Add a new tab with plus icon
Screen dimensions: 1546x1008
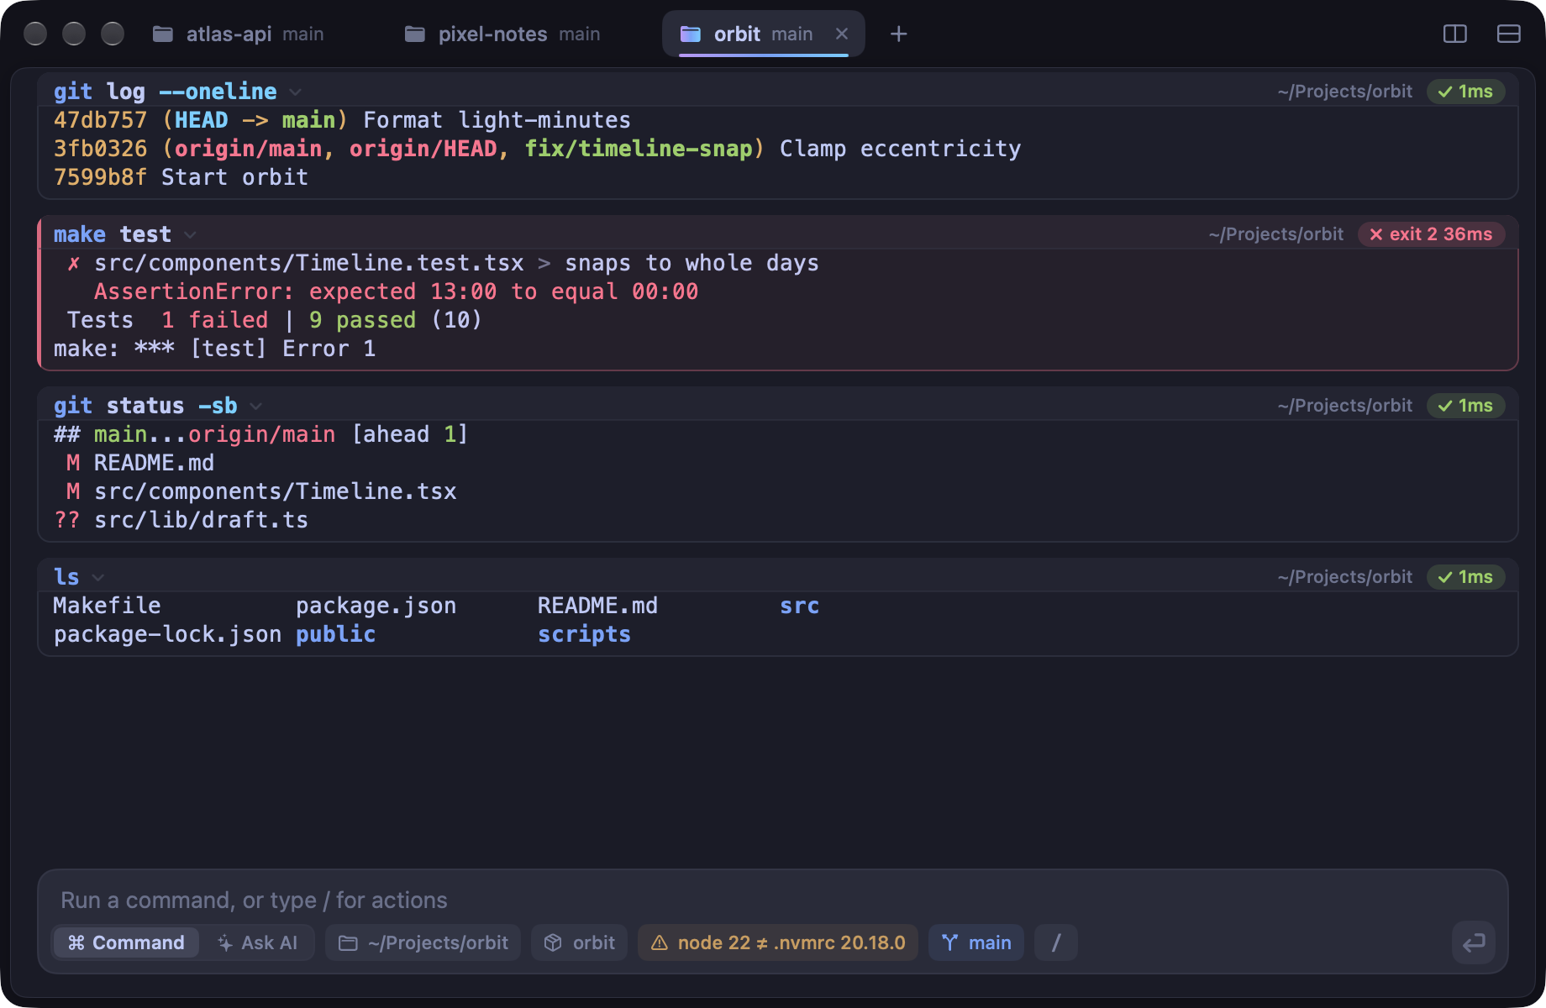tap(898, 34)
